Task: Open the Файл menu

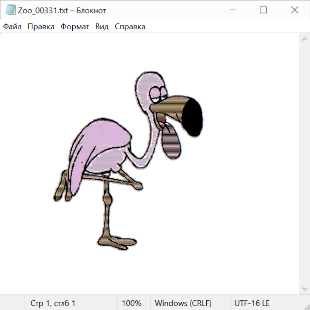Action: [12, 27]
